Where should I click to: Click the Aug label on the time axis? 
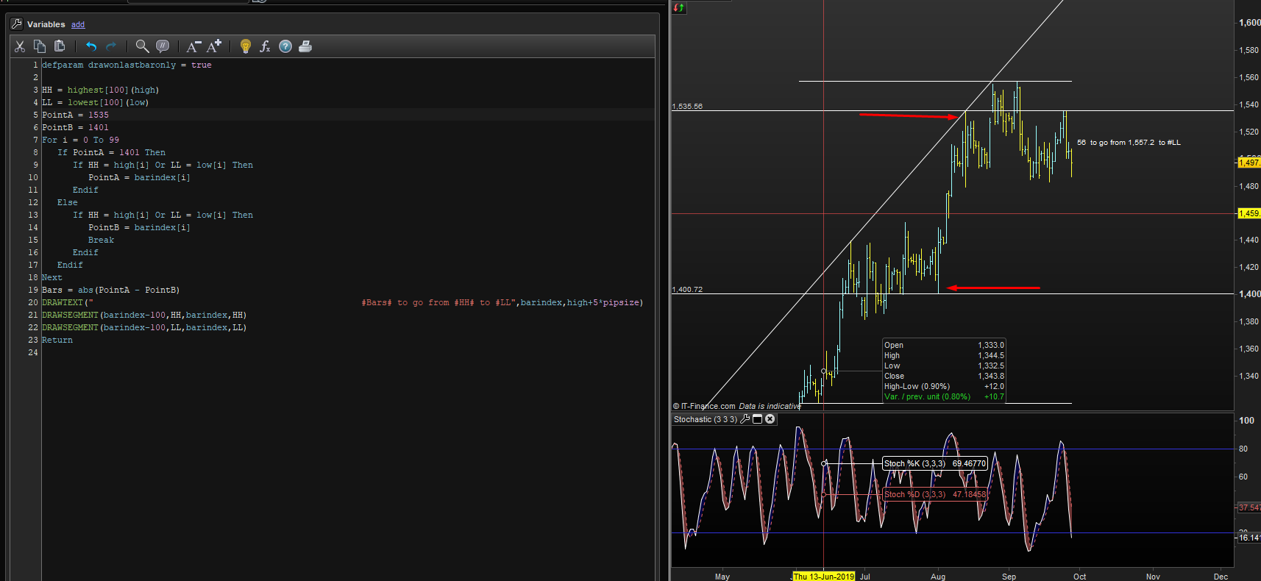[938, 577]
